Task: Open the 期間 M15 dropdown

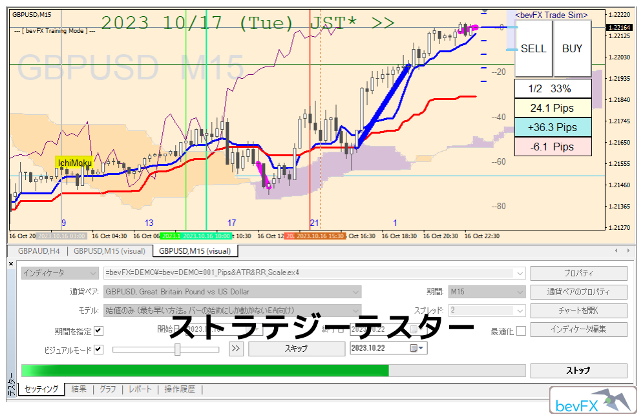Action: 487,292
